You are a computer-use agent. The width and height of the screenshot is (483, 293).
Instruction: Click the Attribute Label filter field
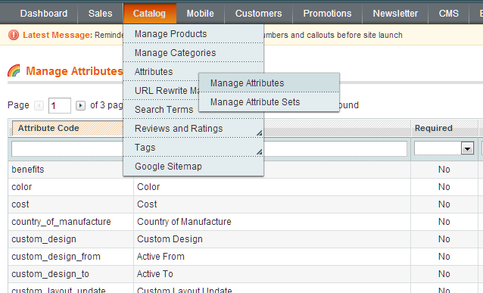(x=335, y=149)
